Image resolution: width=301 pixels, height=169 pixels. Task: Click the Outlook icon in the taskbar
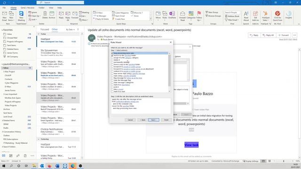click(x=42, y=166)
